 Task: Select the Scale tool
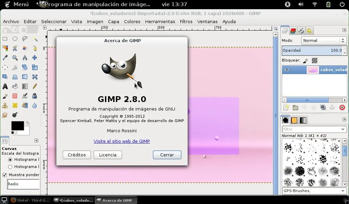35,67
